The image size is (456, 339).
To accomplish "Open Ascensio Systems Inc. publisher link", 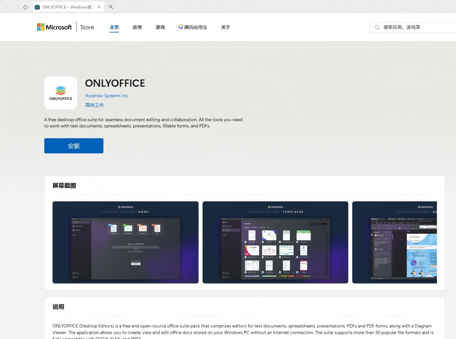I will tap(107, 96).
